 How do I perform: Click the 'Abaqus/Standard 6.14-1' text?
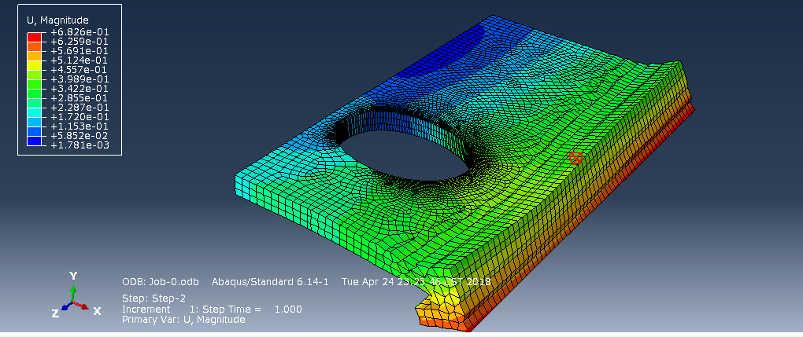pyautogui.click(x=270, y=282)
